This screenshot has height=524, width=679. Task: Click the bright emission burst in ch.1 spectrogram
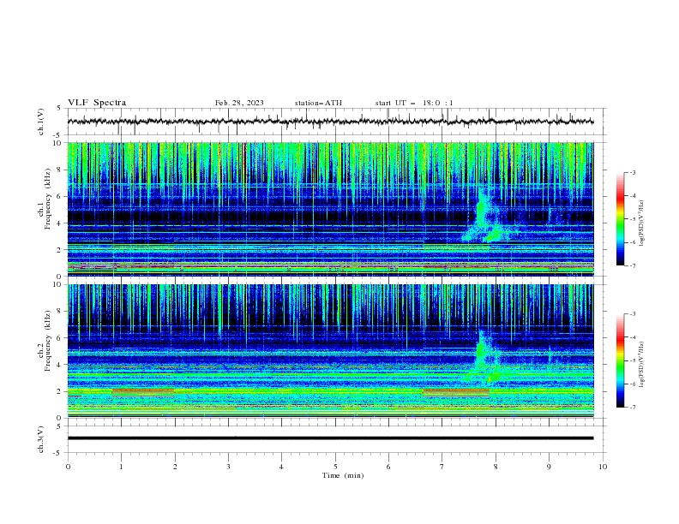(x=486, y=216)
